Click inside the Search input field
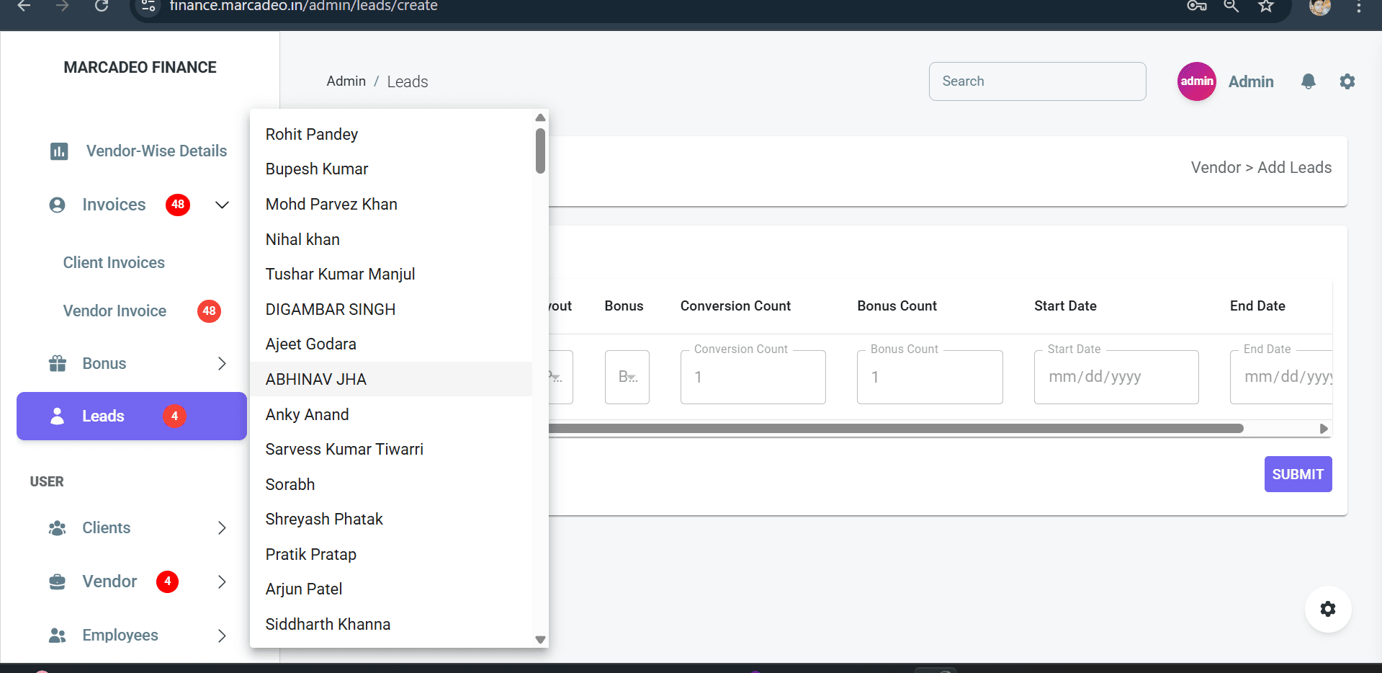 (x=1037, y=81)
